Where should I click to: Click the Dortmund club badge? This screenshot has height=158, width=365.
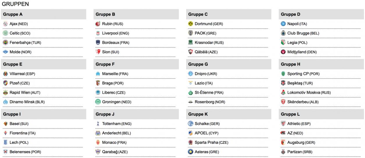[190, 24]
